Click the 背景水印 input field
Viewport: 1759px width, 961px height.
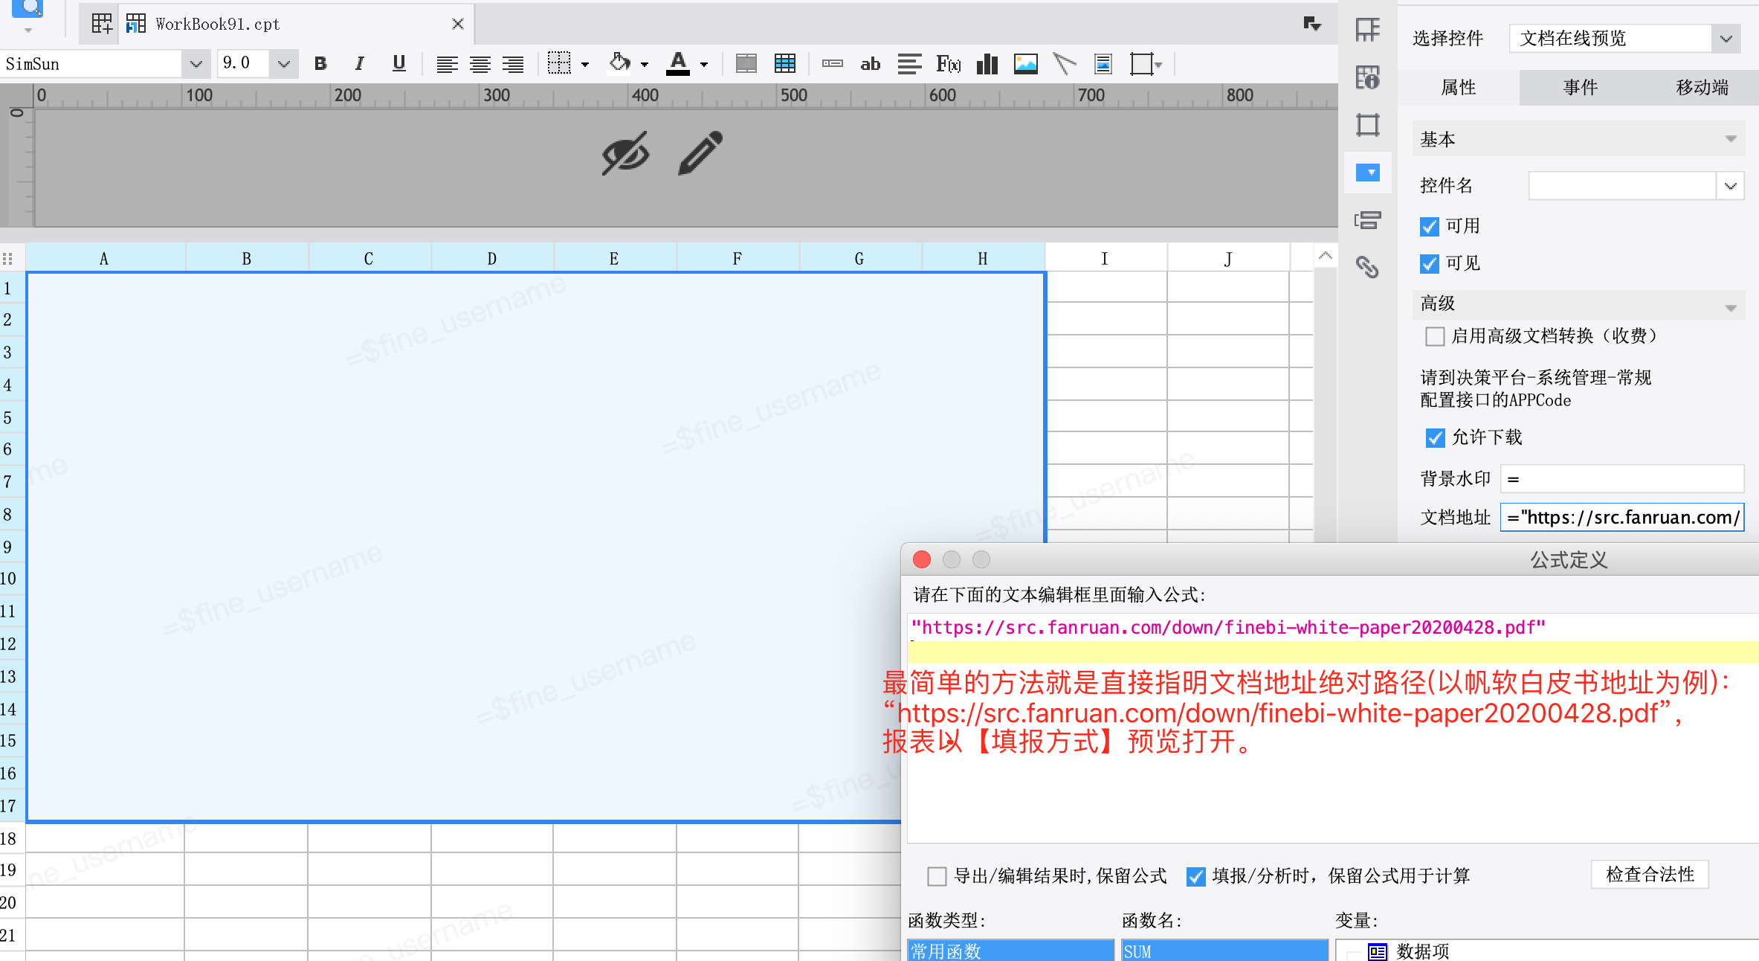tap(1622, 479)
